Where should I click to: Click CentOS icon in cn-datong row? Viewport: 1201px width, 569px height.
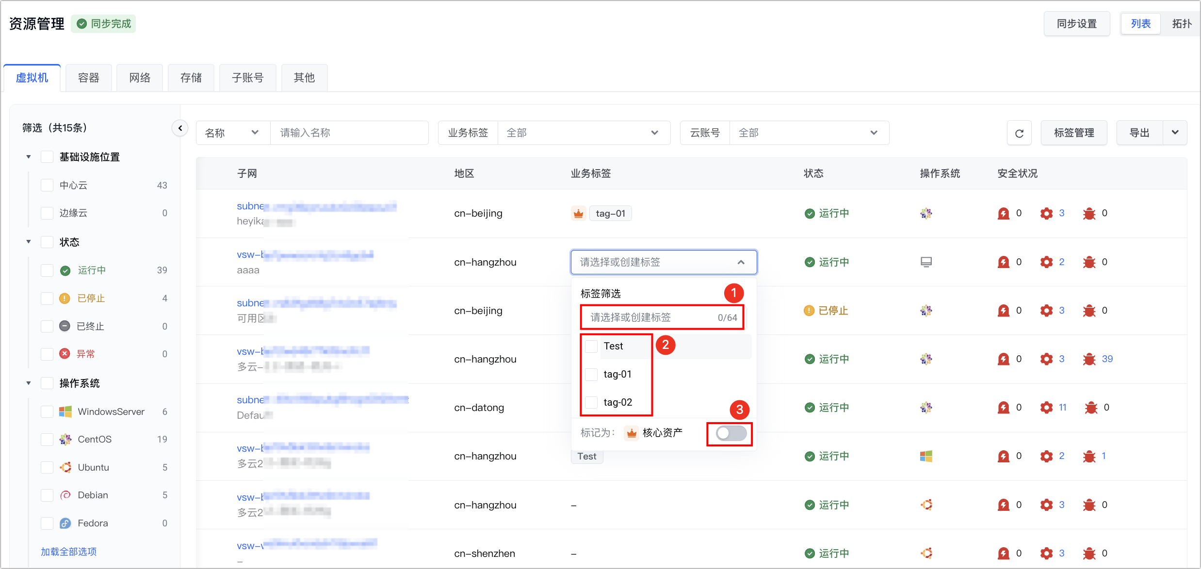click(926, 408)
